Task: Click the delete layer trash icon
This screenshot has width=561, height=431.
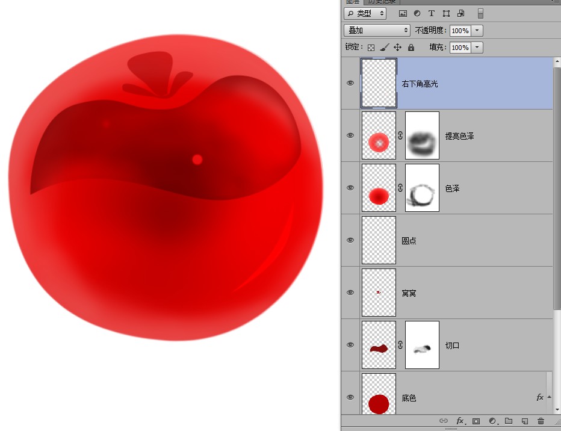Action: [x=541, y=421]
